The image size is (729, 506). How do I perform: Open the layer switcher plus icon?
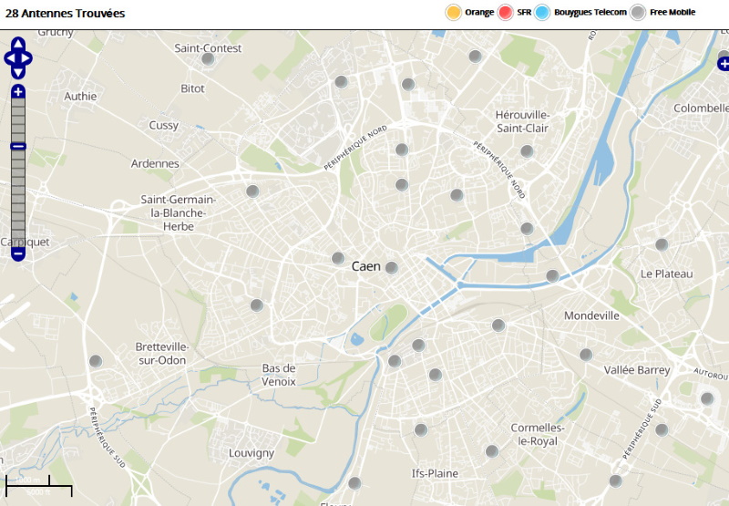[724, 64]
